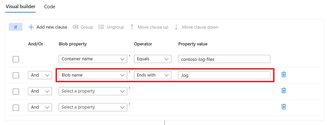Viewport: 327px width, 125px height.
Task: Click the Ungroup clauses icon
Action: click(x=101, y=27)
